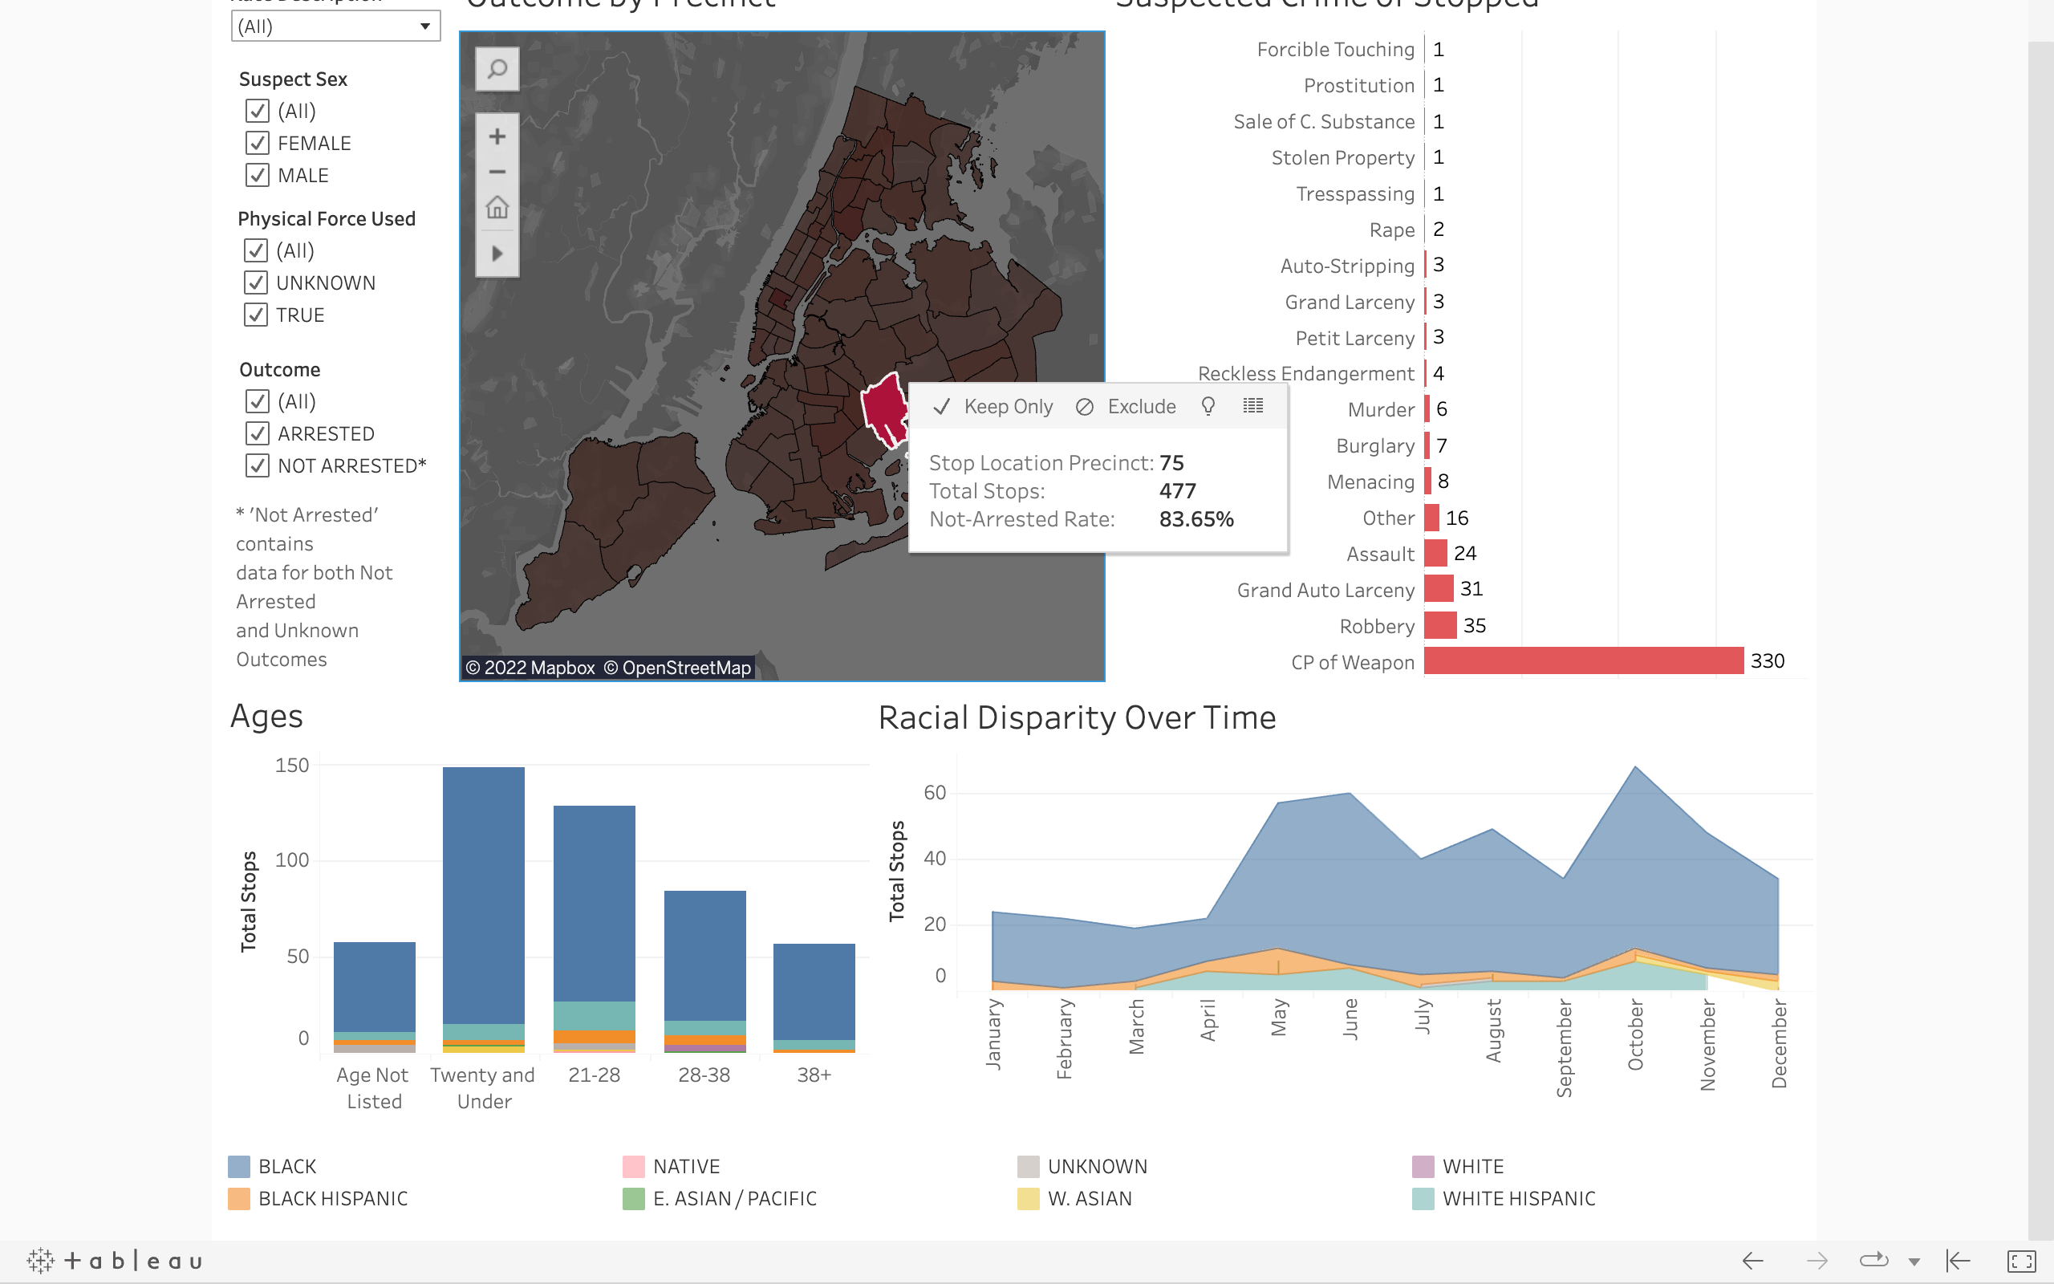Uncheck UNKNOWN under Physical Force Used
The image size is (2054, 1284).
255,282
